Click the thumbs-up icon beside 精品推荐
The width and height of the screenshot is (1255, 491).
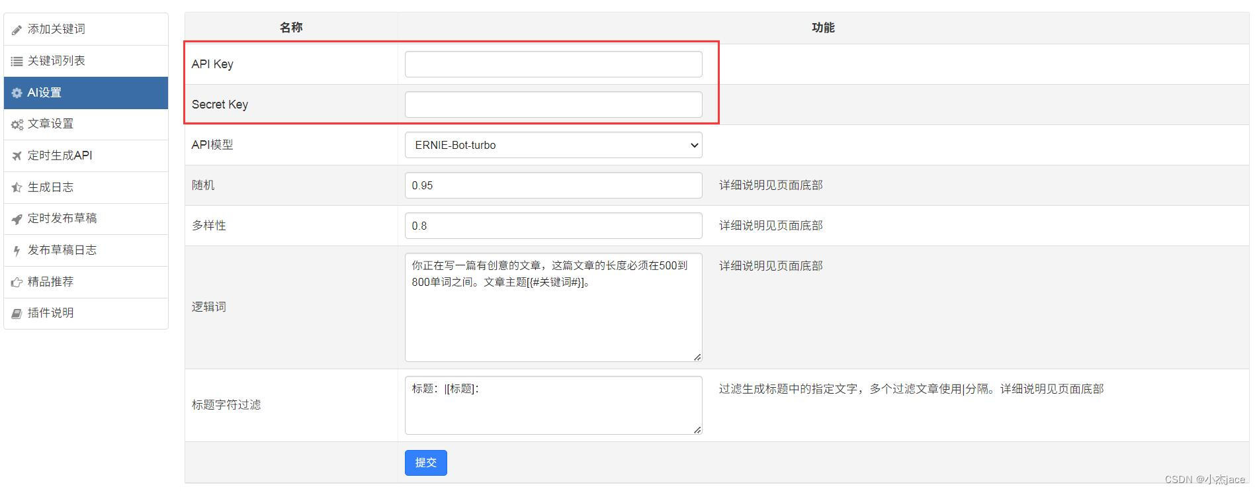click(17, 283)
